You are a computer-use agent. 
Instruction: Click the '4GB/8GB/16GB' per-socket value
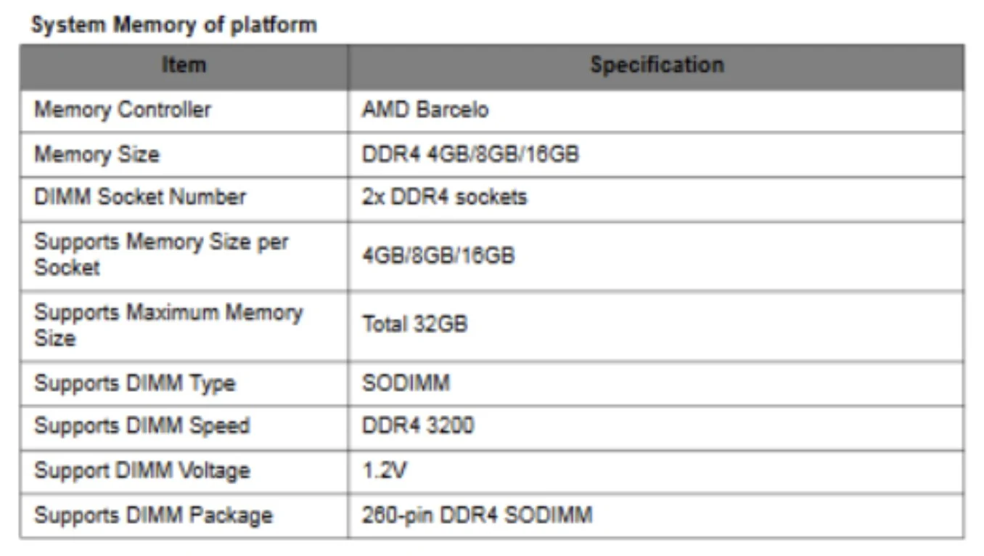pos(438,256)
